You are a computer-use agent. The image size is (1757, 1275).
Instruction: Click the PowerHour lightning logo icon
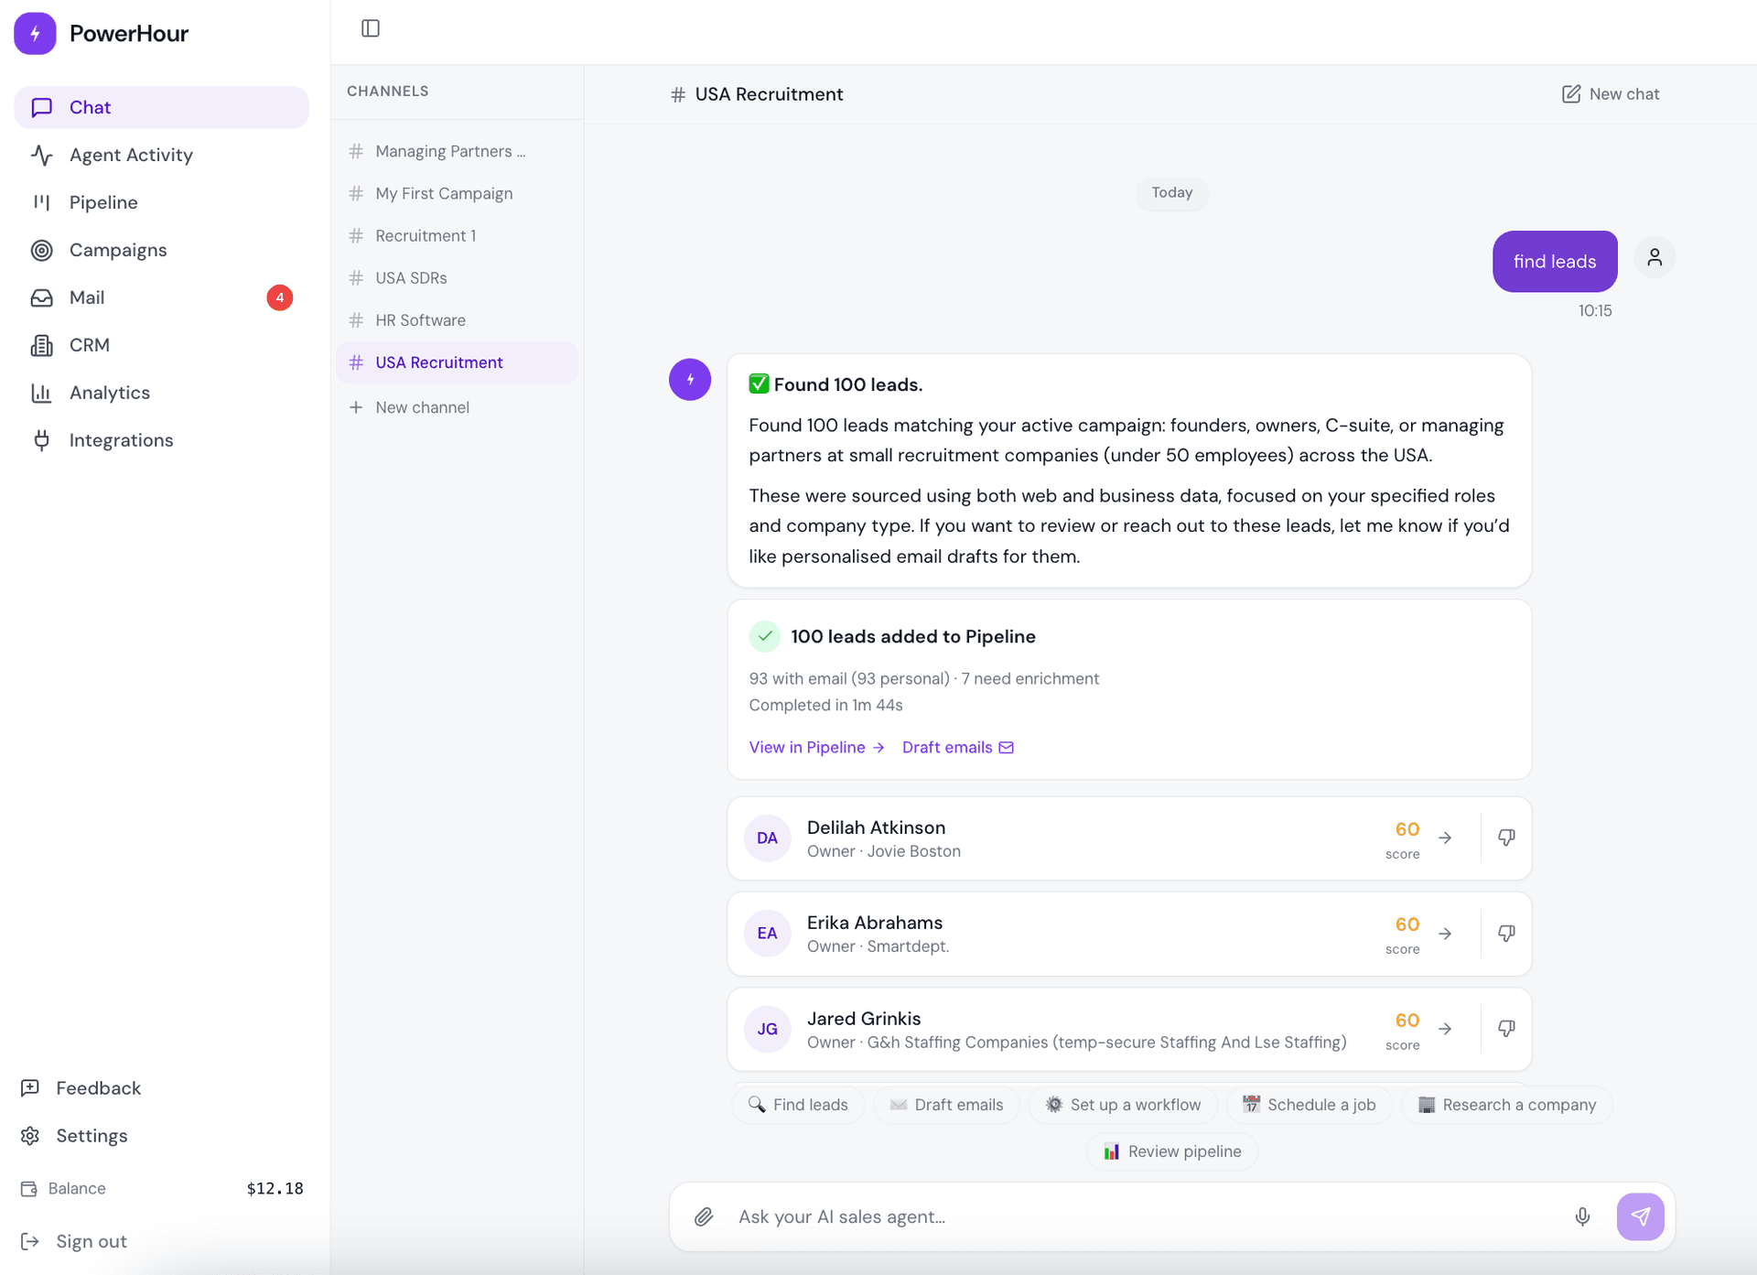point(35,34)
